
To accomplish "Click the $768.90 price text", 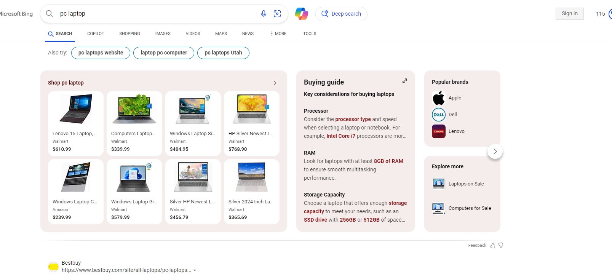I will [x=238, y=149].
